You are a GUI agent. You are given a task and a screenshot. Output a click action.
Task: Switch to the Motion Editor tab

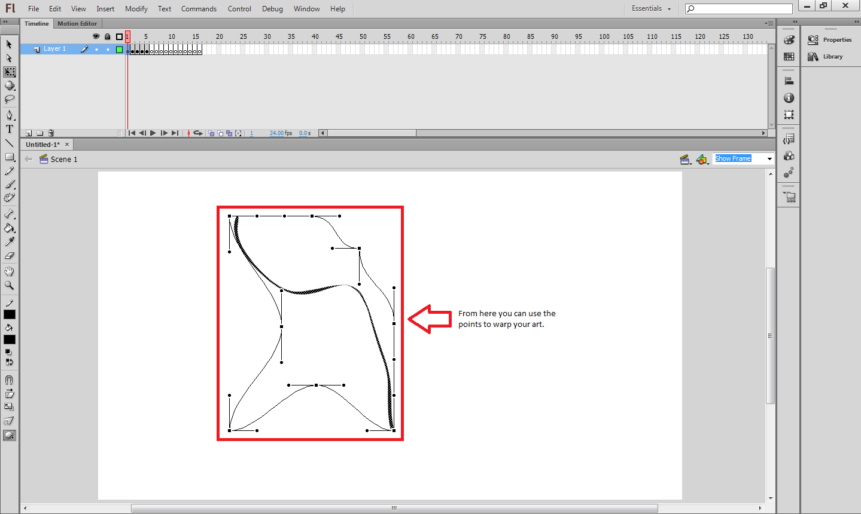pos(77,23)
